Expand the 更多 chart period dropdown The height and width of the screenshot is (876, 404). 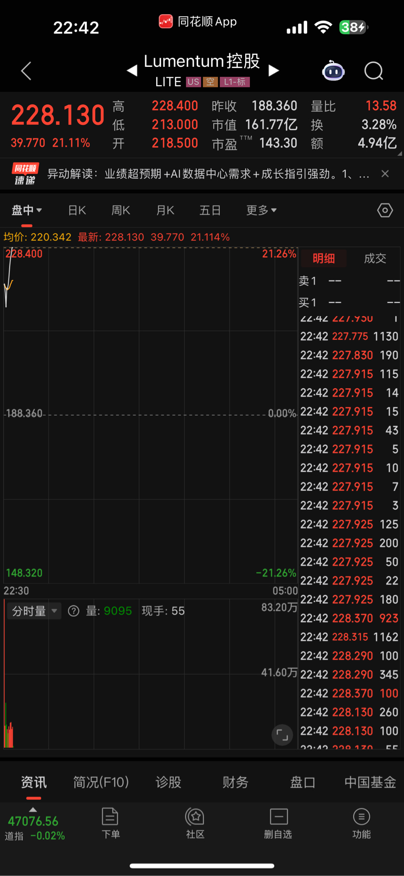pos(261,210)
